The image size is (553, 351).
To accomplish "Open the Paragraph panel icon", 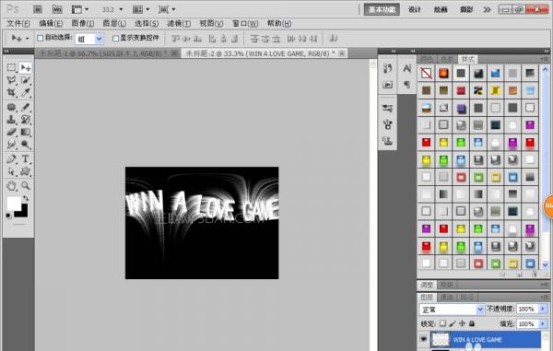I will [407, 85].
